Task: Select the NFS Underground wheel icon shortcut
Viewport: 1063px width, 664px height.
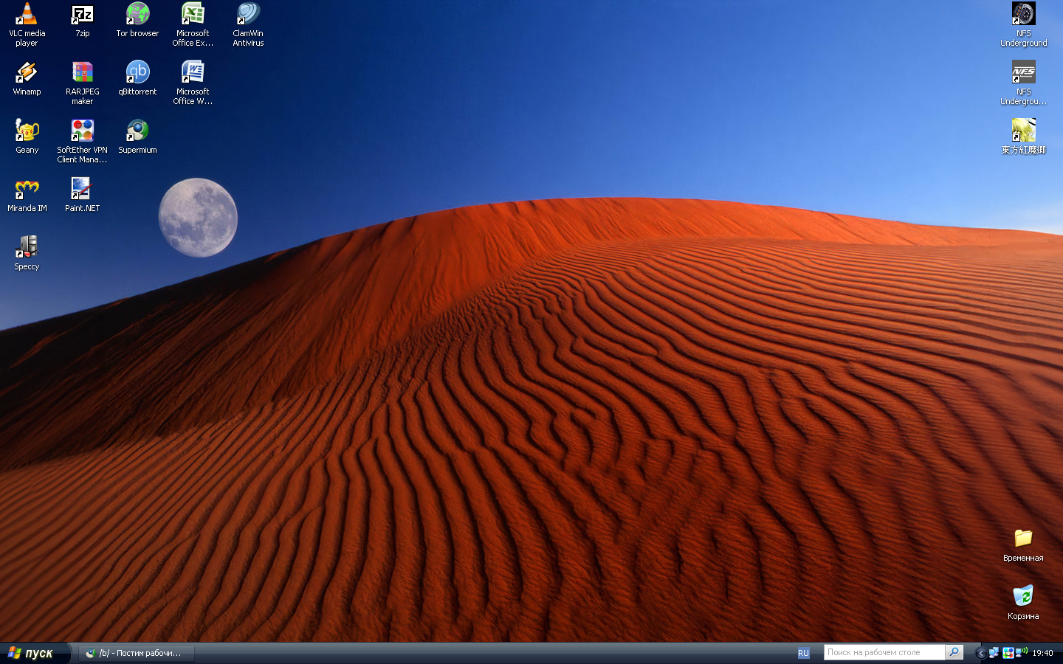Action: tap(1023, 24)
